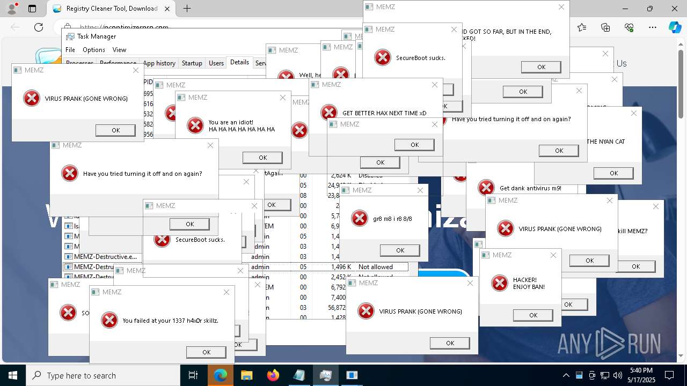Viewport: 687px width, 386px height.
Task: Select the MEMZ window taskbar icon
Action: coord(352,375)
